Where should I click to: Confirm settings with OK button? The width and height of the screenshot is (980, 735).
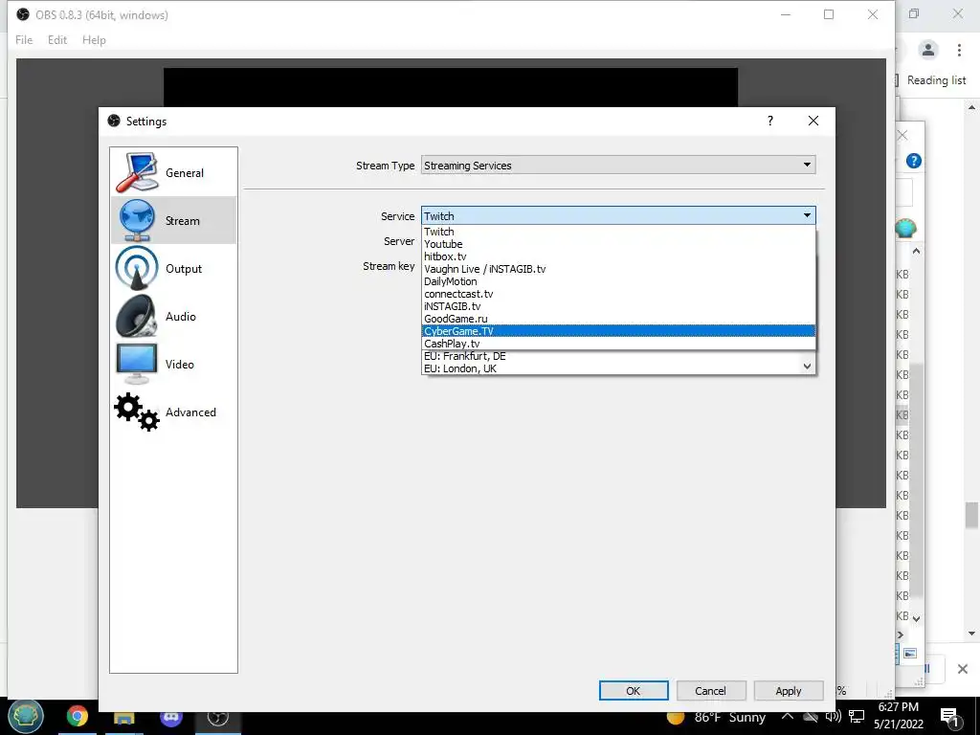click(x=634, y=691)
